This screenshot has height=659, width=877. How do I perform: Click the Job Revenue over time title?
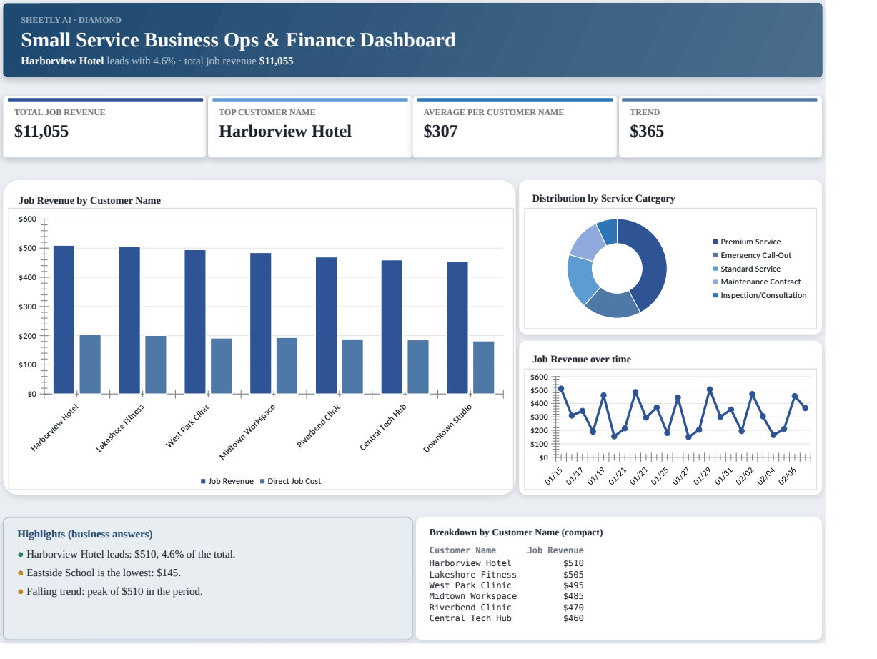[581, 359]
